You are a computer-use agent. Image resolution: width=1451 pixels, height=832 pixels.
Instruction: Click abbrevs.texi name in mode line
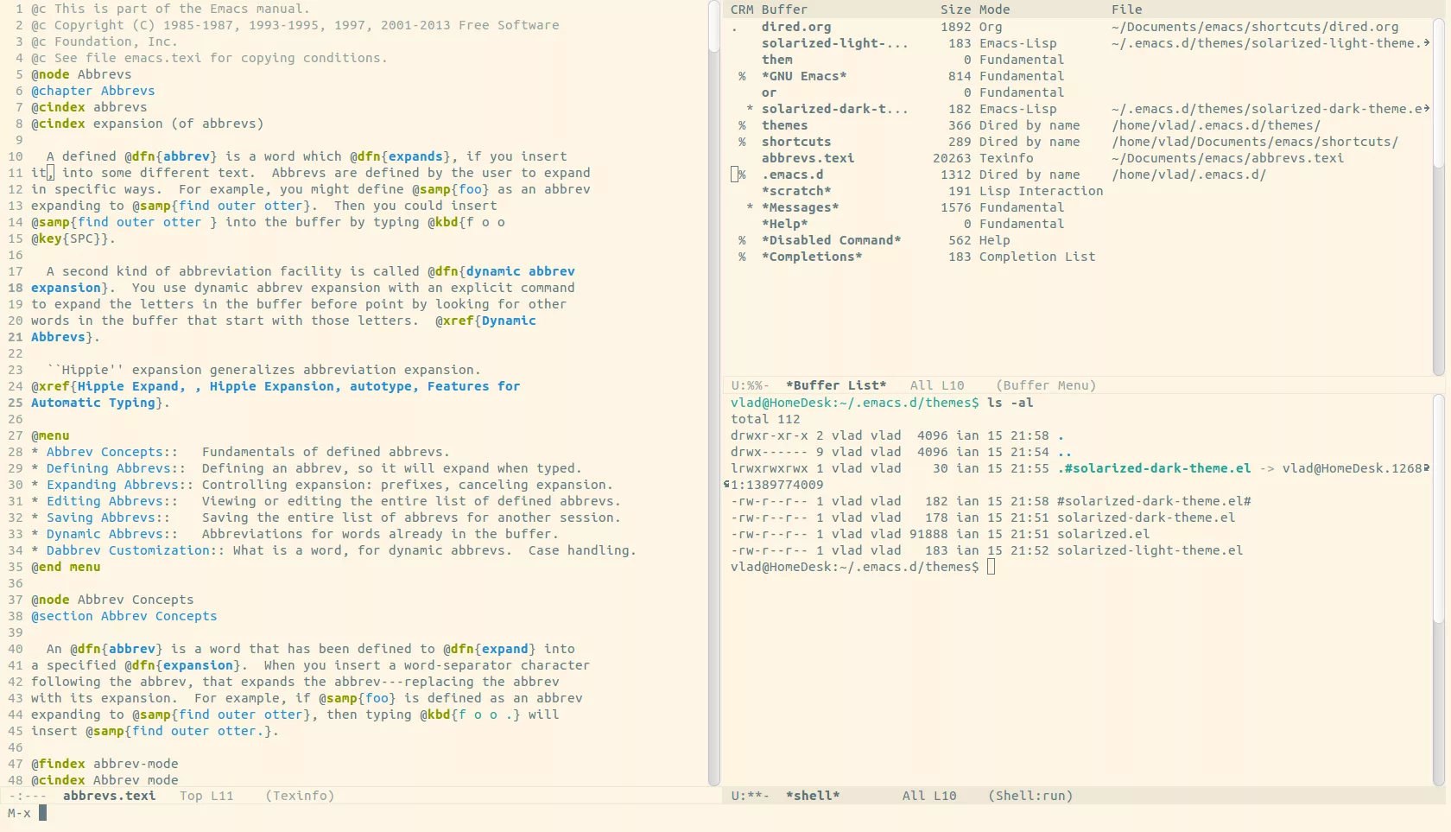(109, 796)
